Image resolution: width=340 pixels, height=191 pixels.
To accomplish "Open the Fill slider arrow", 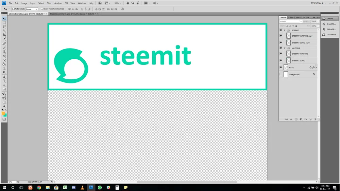I will (x=318, y=26).
